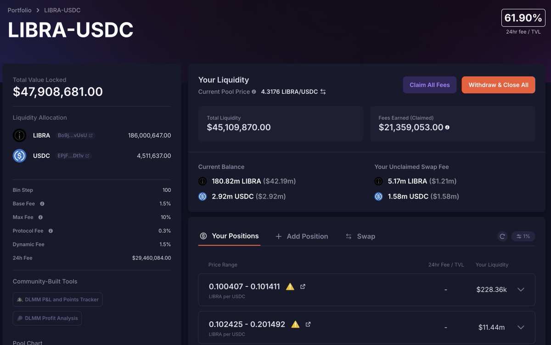Click warning icon on 0.102425 - 0.201492 position

(295, 324)
